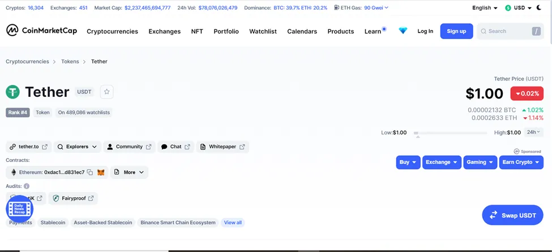The height and width of the screenshot is (252, 552).
Task: Click BTC ETH dominance value
Action: click(300, 7)
